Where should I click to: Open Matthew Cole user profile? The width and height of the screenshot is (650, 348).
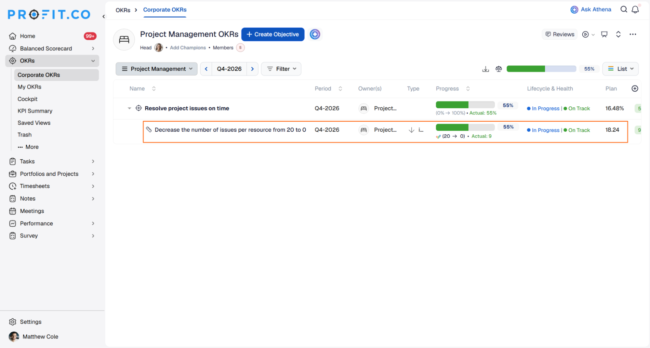(x=33, y=337)
